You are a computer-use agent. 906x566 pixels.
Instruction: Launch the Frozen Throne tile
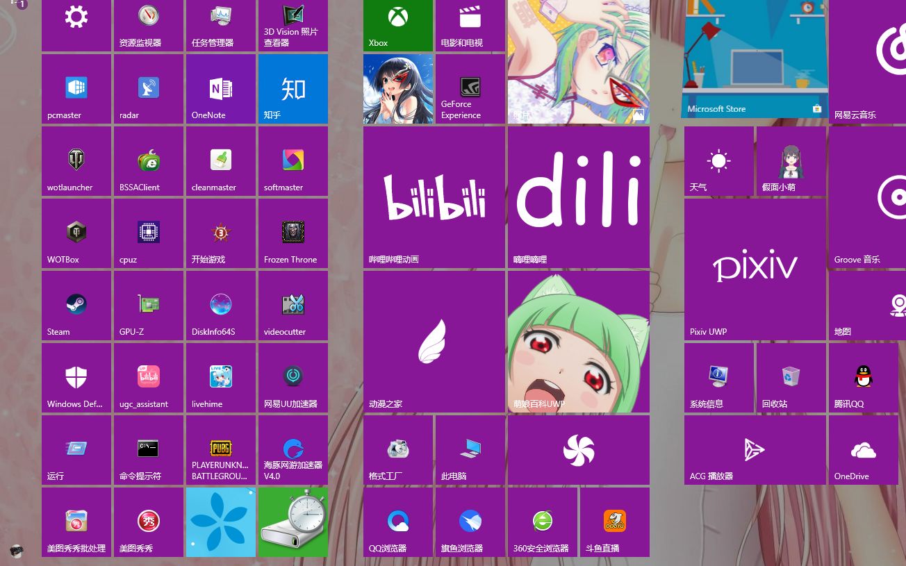point(293,233)
